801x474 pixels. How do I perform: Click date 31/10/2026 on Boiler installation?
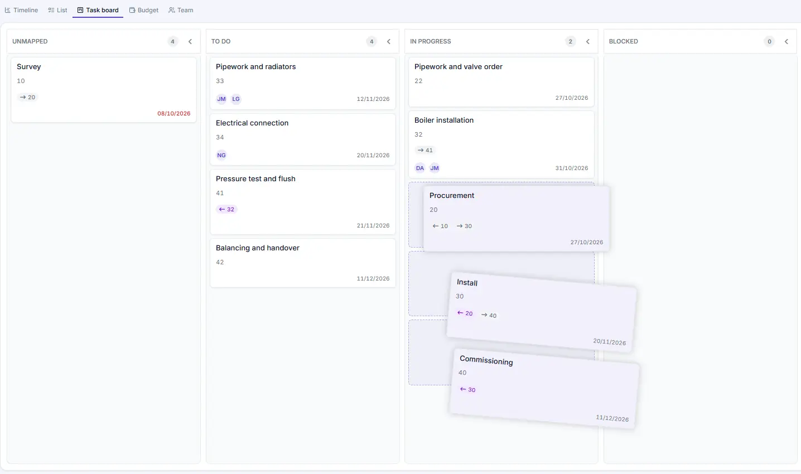[x=572, y=168]
